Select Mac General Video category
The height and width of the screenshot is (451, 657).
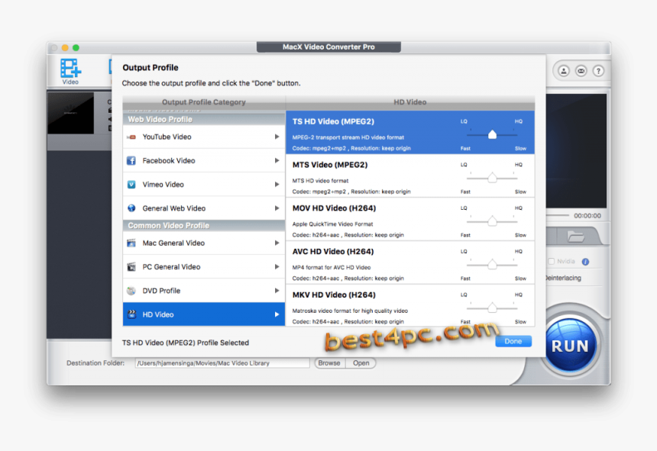point(204,243)
